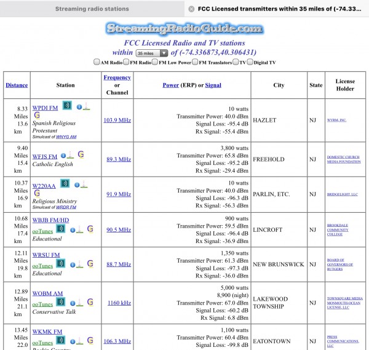This screenshot has height=350, width=369.
Task: Click the 1160 kHz frequency link
Action: [119, 303]
